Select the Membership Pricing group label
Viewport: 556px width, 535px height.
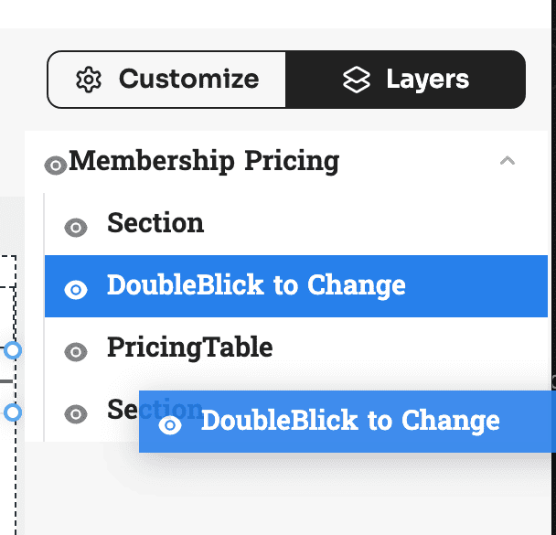(x=204, y=161)
